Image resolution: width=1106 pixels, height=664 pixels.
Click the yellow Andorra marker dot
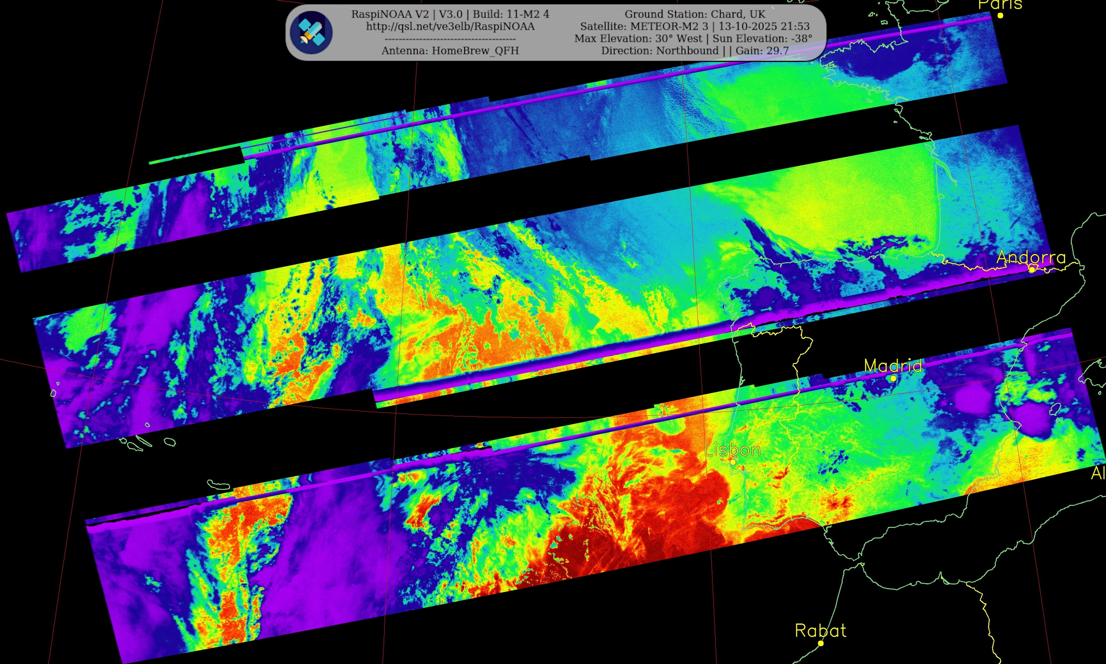[x=1032, y=270]
